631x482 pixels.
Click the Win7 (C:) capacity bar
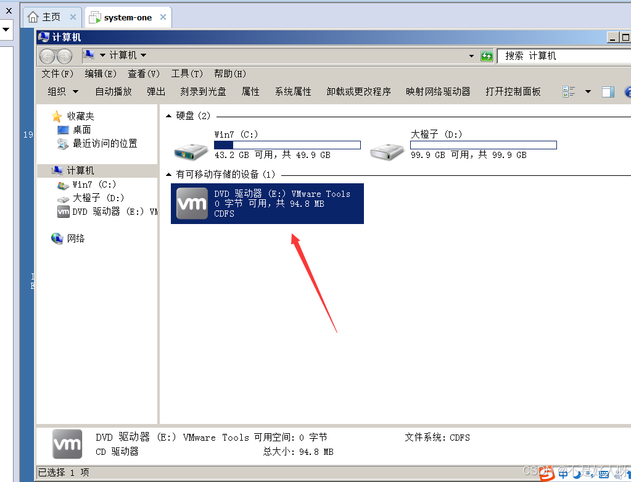click(x=287, y=144)
